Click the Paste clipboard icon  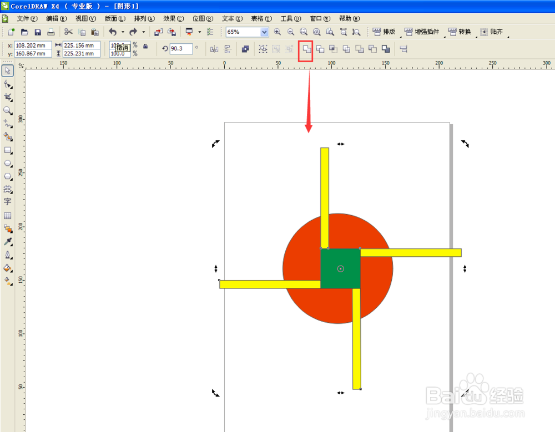pyautogui.click(x=95, y=32)
